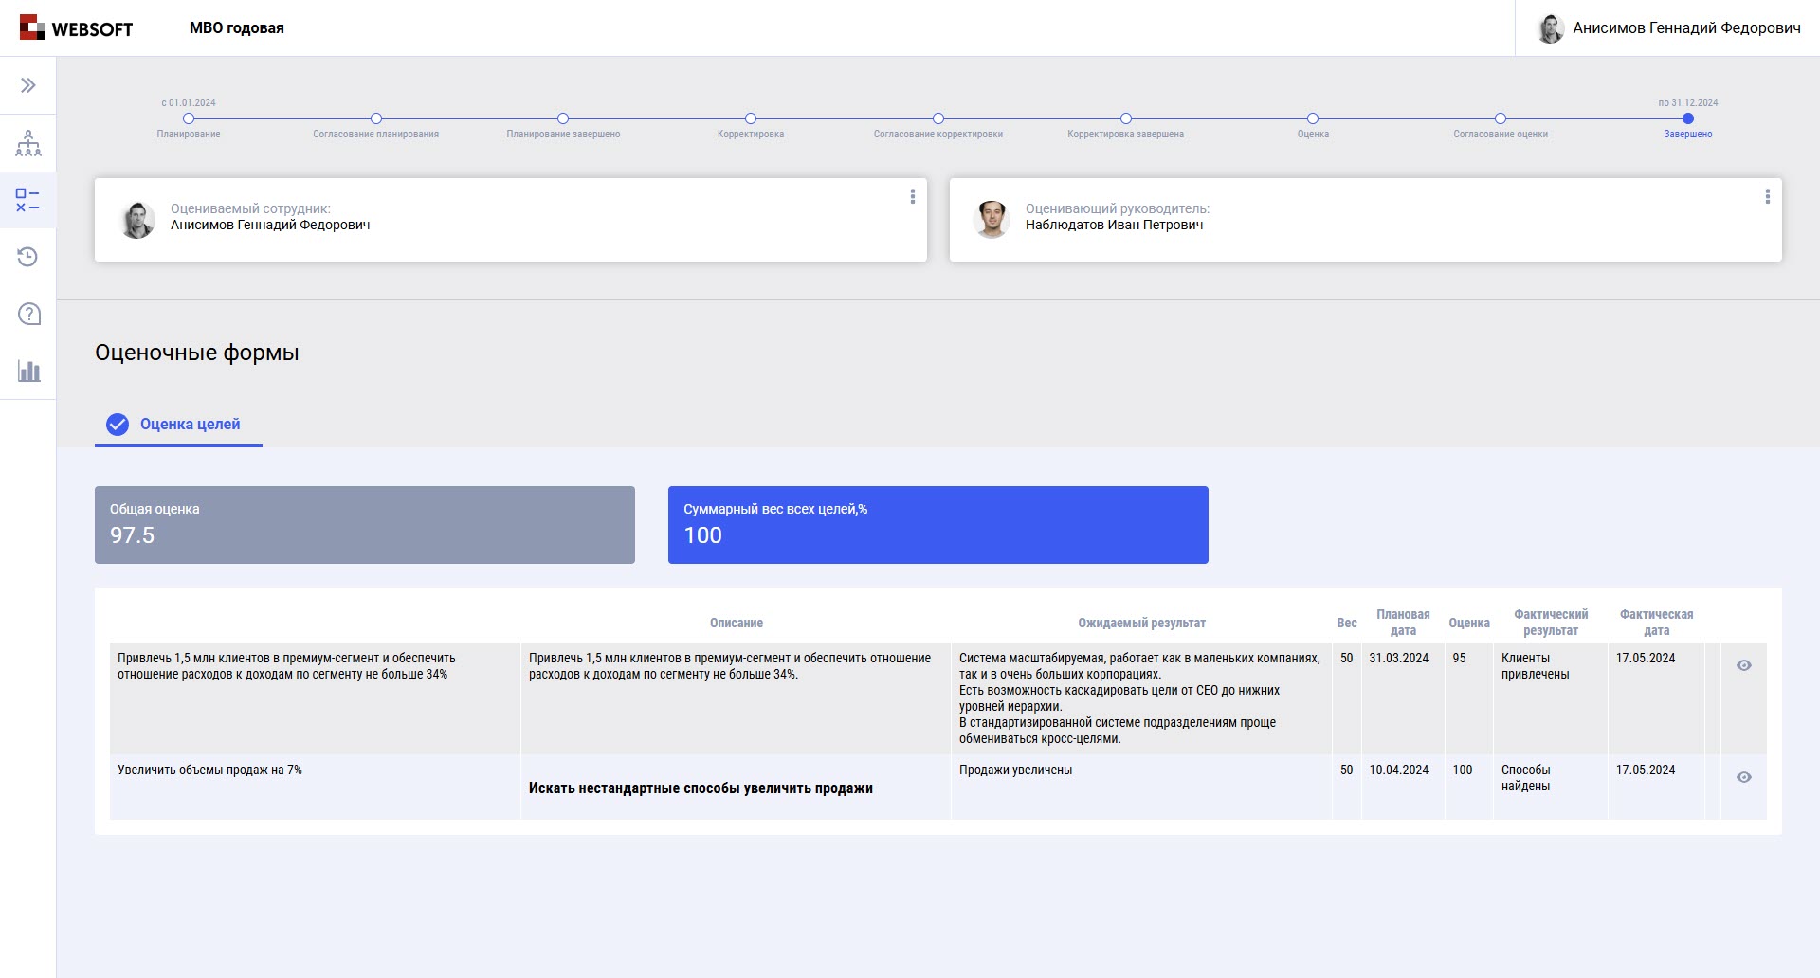The height and width of the screenshot is (978, 1820).
Task: Click the Суммарный вес всех целей card
Action: click(937, 524)
